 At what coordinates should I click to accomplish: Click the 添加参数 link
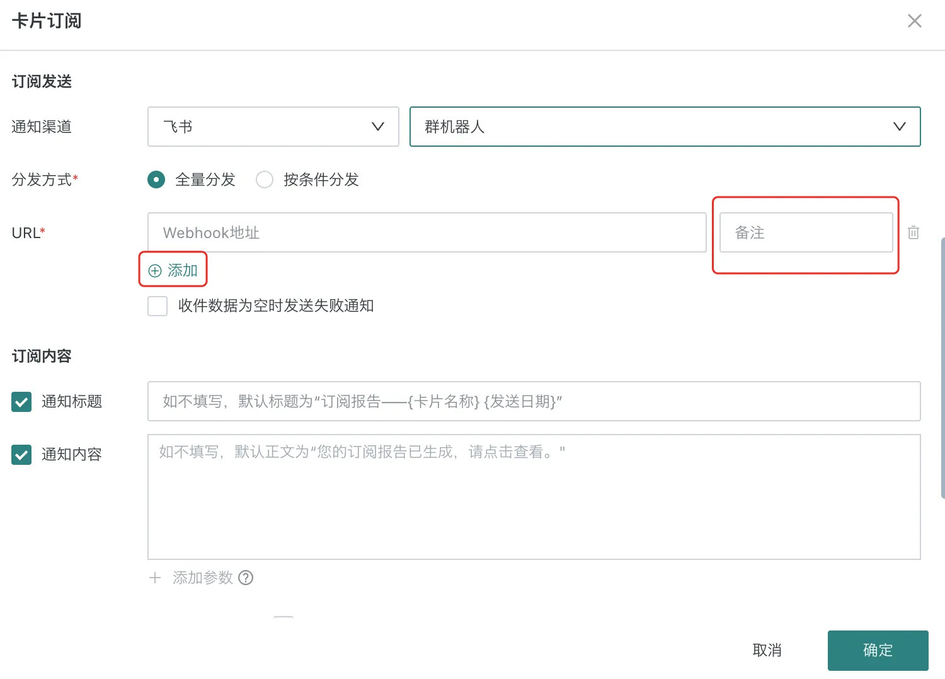(202, 578)
